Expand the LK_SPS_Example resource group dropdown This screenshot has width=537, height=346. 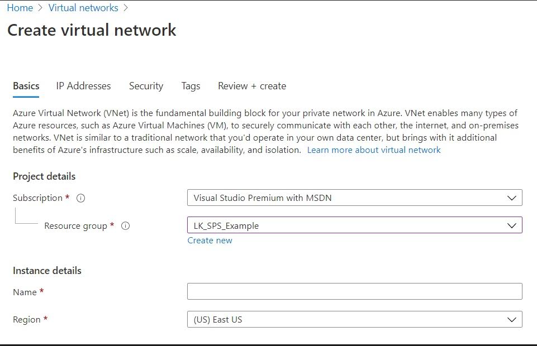354,225
